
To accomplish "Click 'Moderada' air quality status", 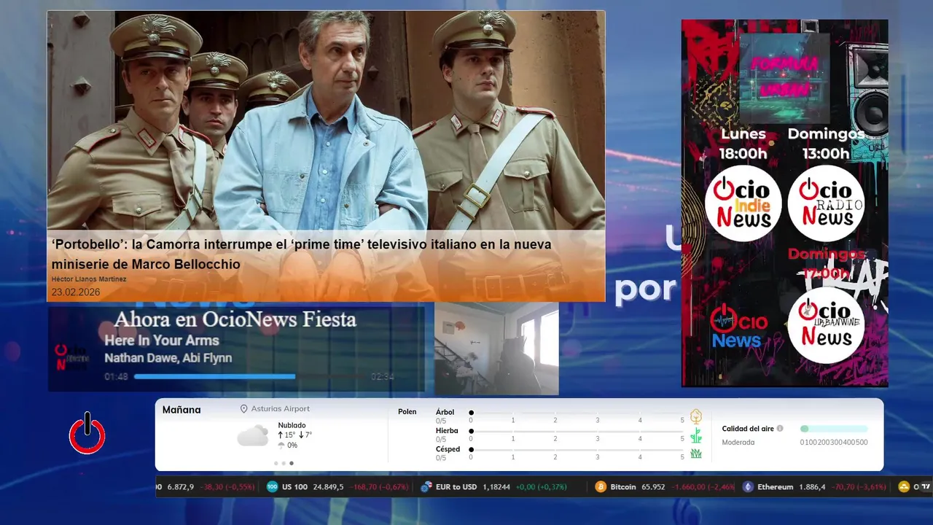I will coord(738,443).
